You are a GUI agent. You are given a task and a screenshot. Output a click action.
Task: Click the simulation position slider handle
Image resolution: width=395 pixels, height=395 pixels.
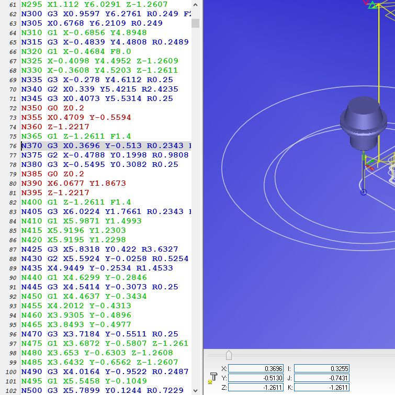229,355
